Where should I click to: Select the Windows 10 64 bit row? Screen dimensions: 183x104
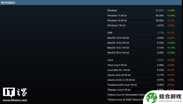coord(144,21)
